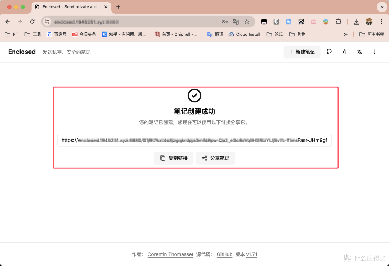
Task: Click the generated note link field
Action: (194, 140)
